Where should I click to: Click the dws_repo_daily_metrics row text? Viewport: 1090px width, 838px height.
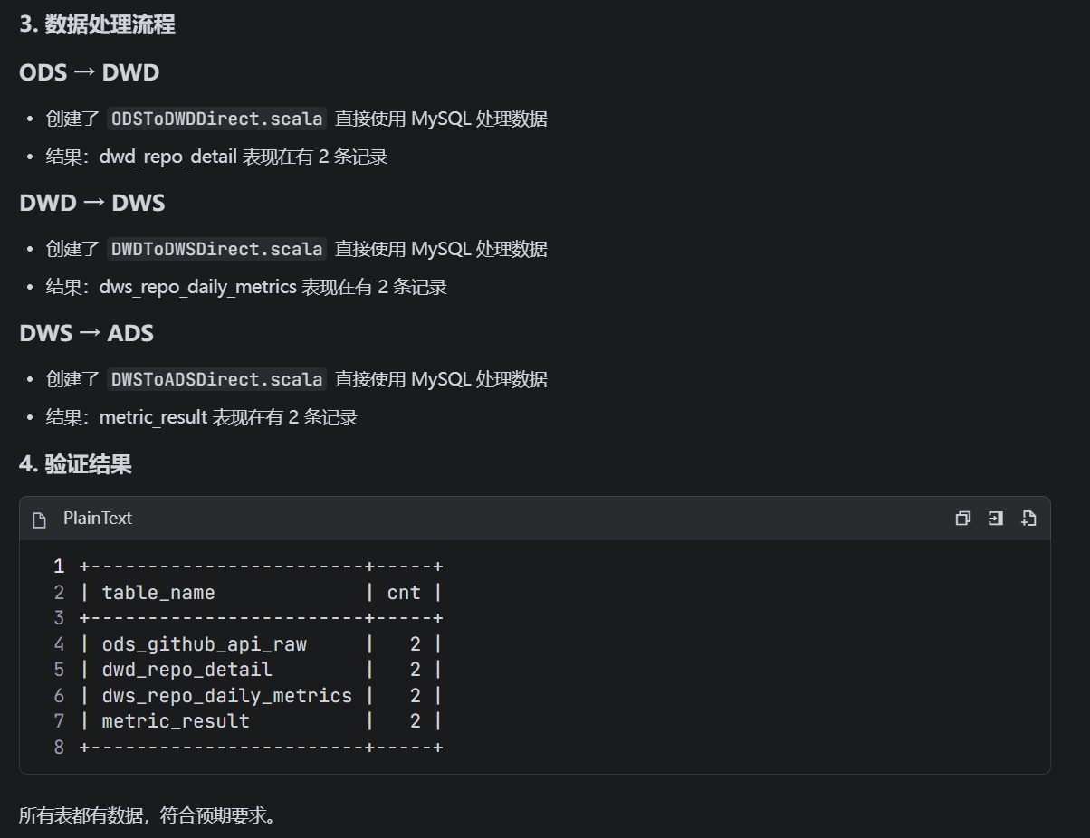click(226, 696)
